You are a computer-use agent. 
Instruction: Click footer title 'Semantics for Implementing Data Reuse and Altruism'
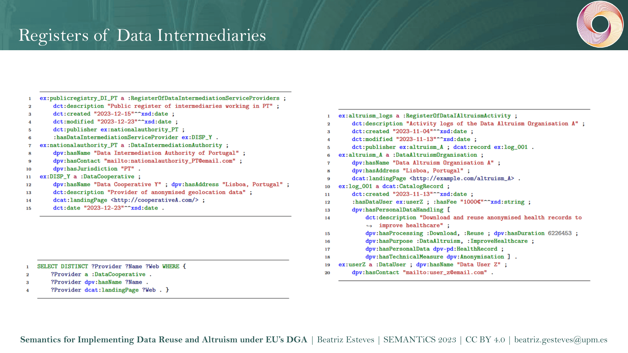[164, 340]
